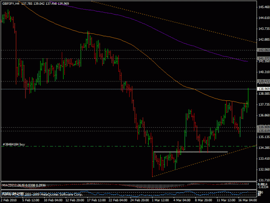Click the 145.460 price axis label

(264, 7)
